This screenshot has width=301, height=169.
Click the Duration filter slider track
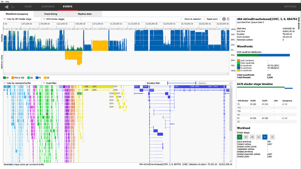click(x=182, y=83)
